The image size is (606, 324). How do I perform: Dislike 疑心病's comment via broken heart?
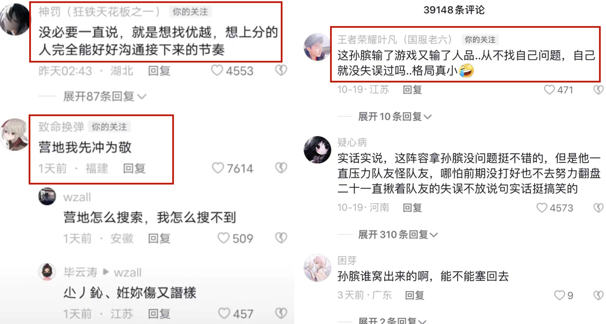598,208
